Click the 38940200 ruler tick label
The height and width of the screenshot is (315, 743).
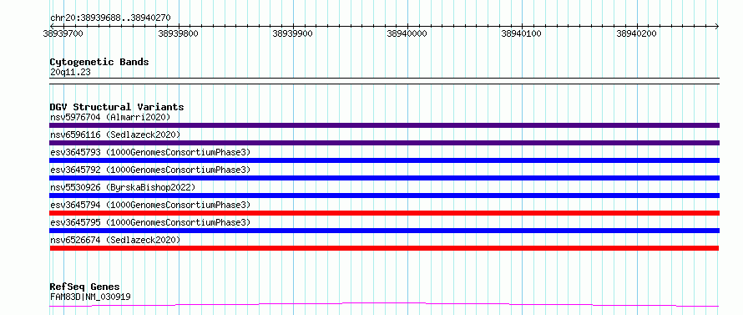tap(636, 33)
